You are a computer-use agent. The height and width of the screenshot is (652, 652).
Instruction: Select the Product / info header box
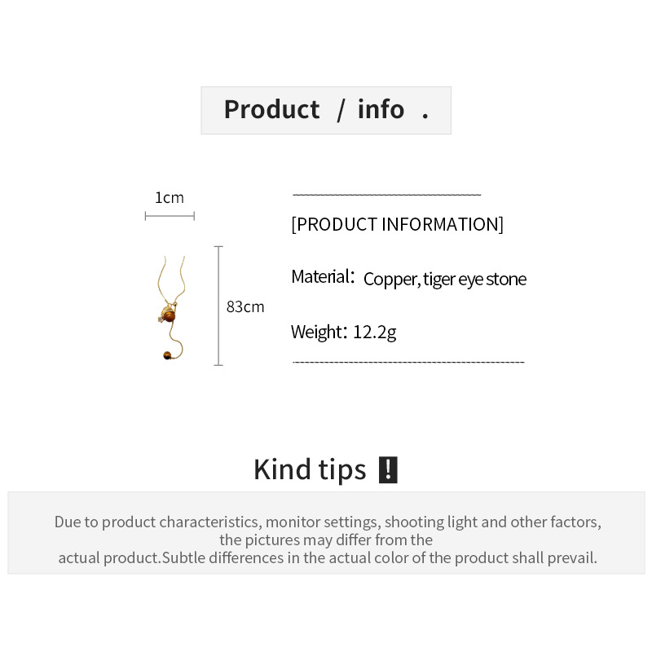(x=326, y=110)
